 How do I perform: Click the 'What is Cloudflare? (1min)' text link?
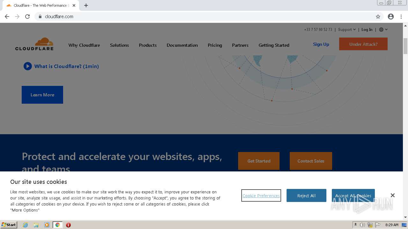point(67,66)
